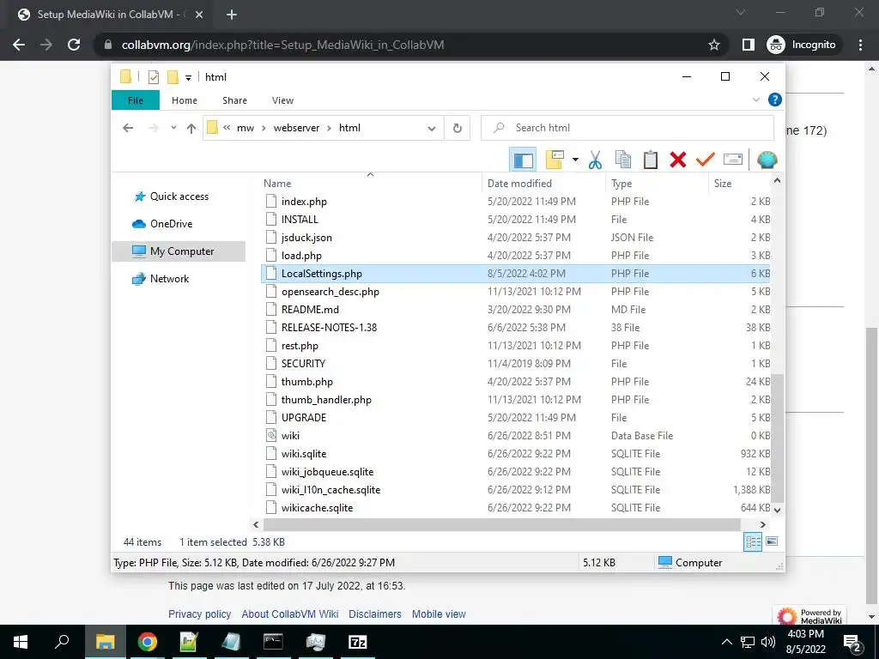Click the file list vertical scrollbar
Viewport: 879px width, 659px height.
pyautogui.click(x=776, y=438)
